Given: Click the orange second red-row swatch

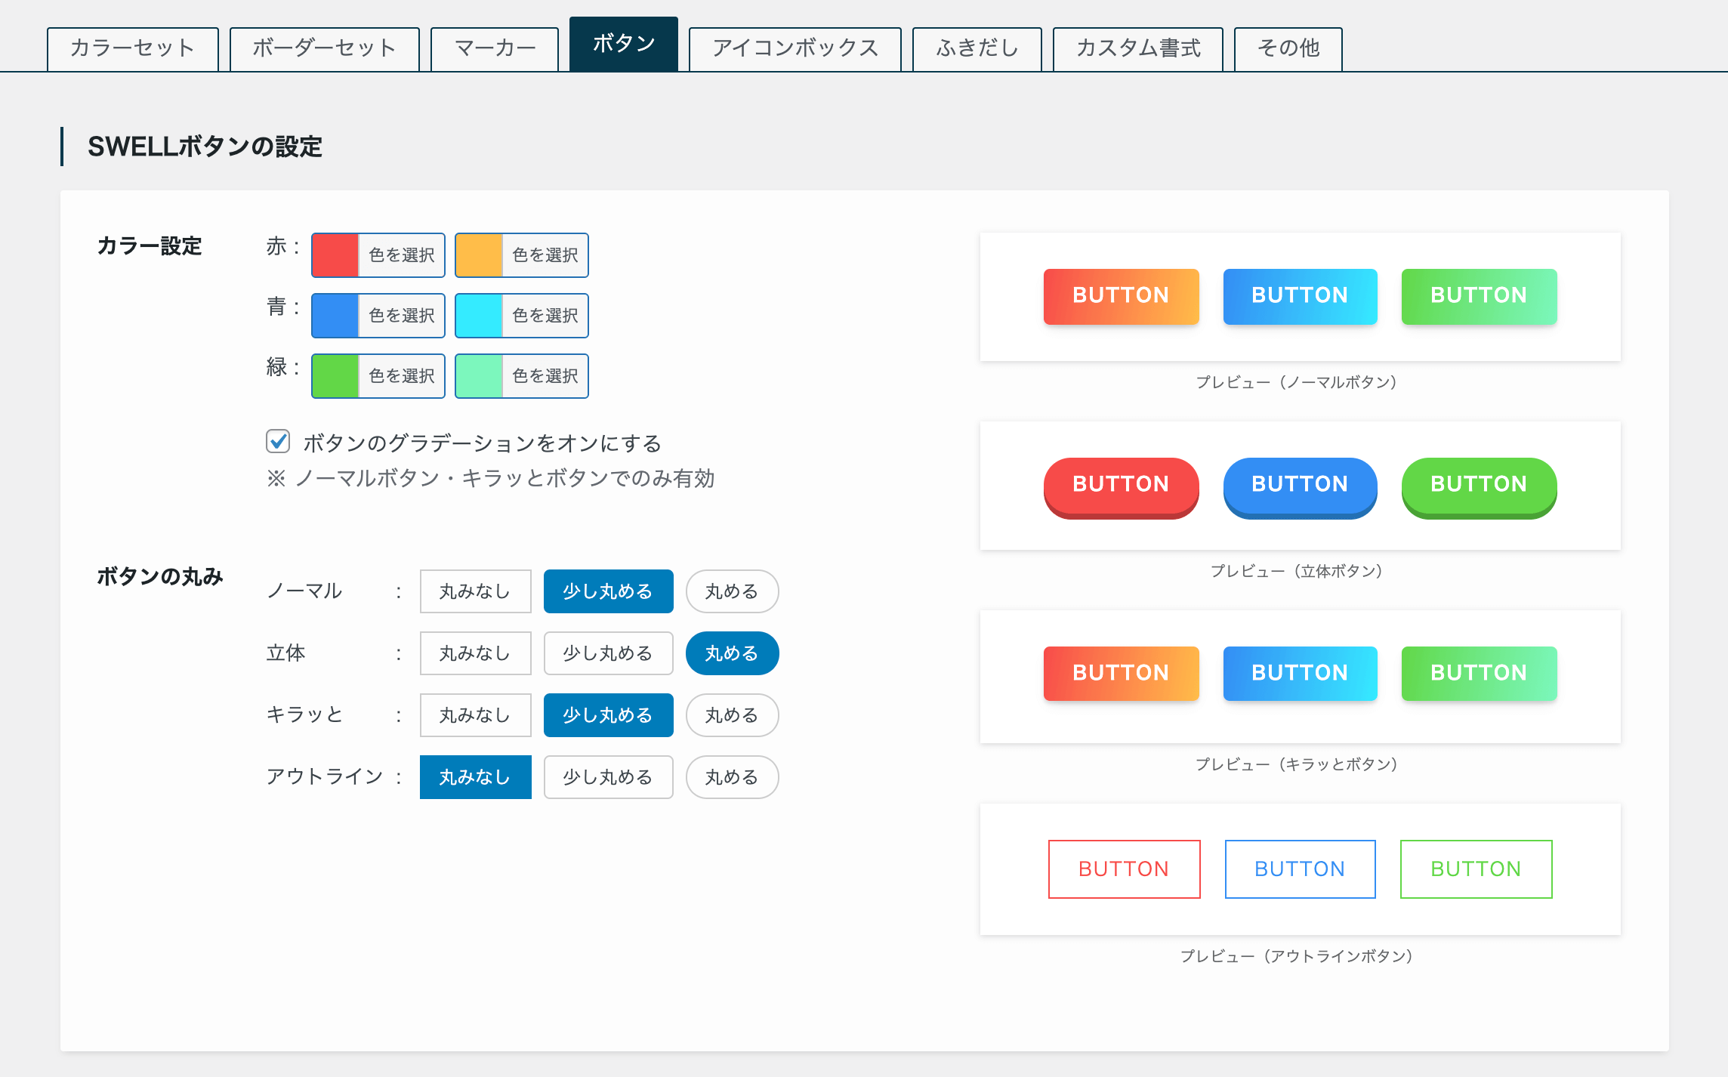Looking at the screenshot, I should 479,255.
